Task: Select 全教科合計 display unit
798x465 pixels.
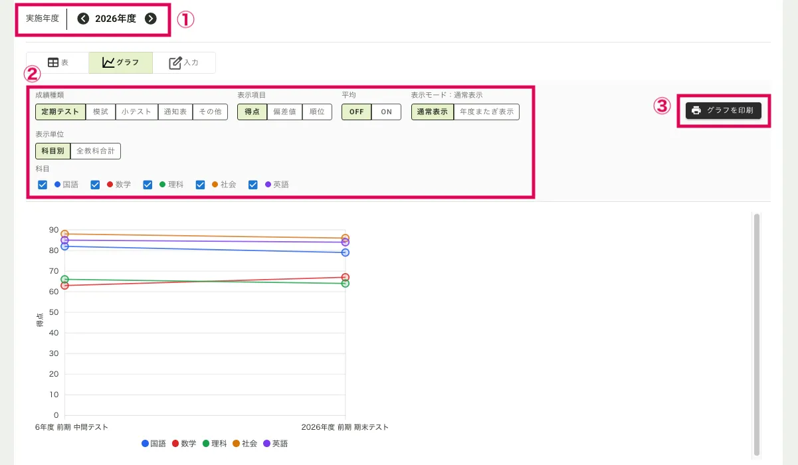Action: coord(96,151)
